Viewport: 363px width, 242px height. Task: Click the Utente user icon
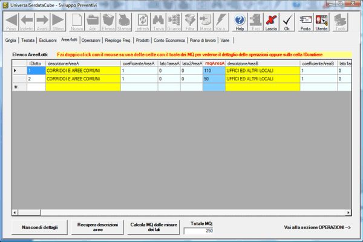pos(321,22)
